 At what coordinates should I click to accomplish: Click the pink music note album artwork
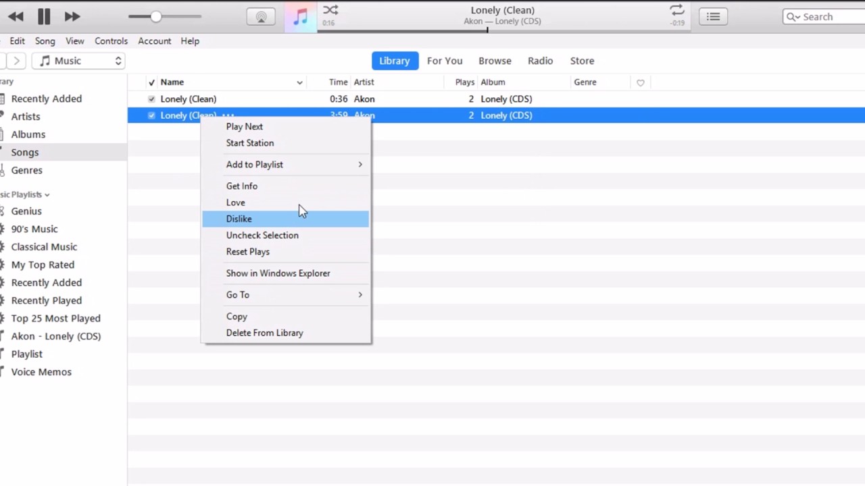click(300, 16)
